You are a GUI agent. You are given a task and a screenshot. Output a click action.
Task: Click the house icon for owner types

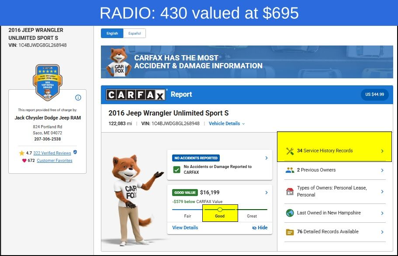(x=290, y=191)
